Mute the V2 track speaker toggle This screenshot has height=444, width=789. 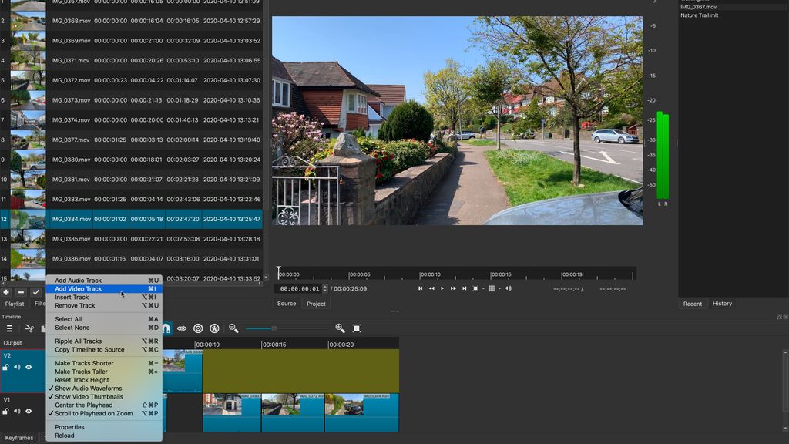(18, 367)
